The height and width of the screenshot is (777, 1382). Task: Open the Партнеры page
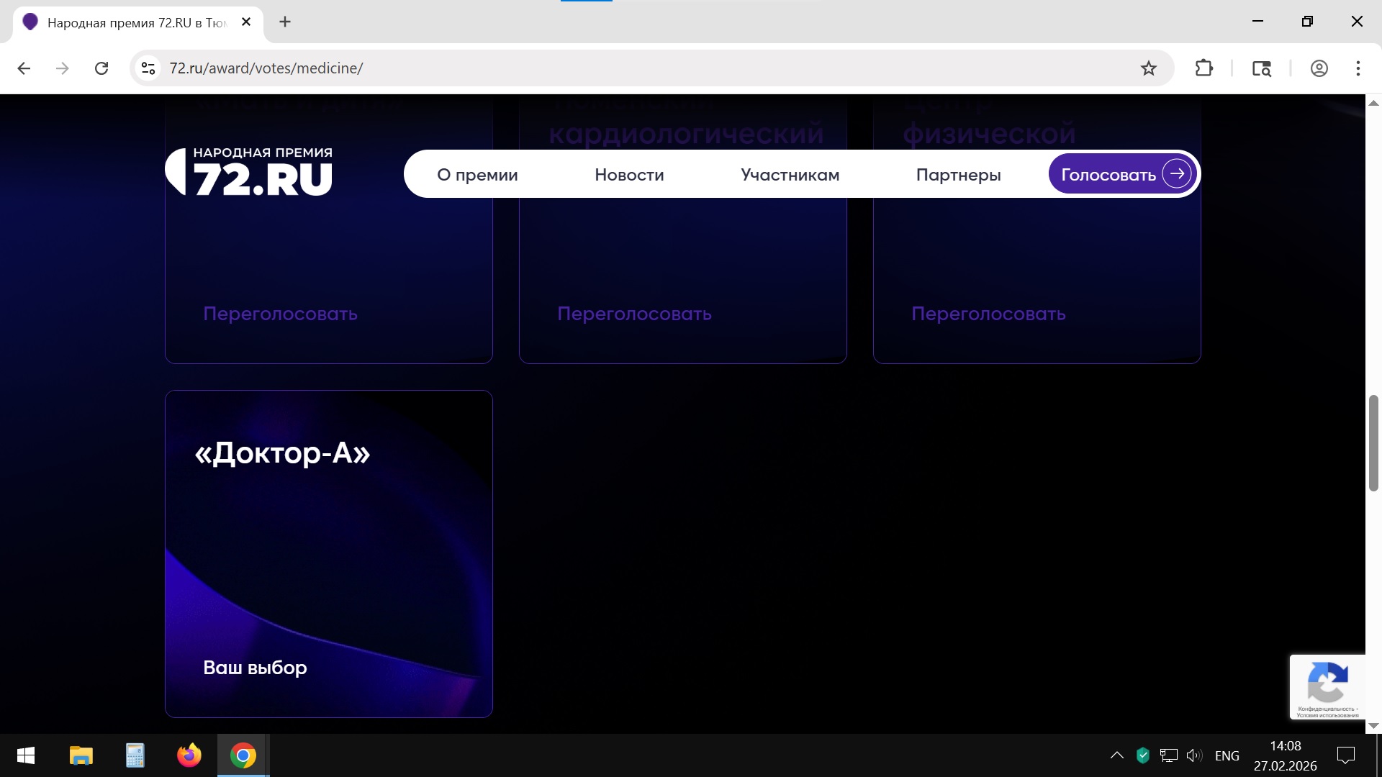coord(958,175)
